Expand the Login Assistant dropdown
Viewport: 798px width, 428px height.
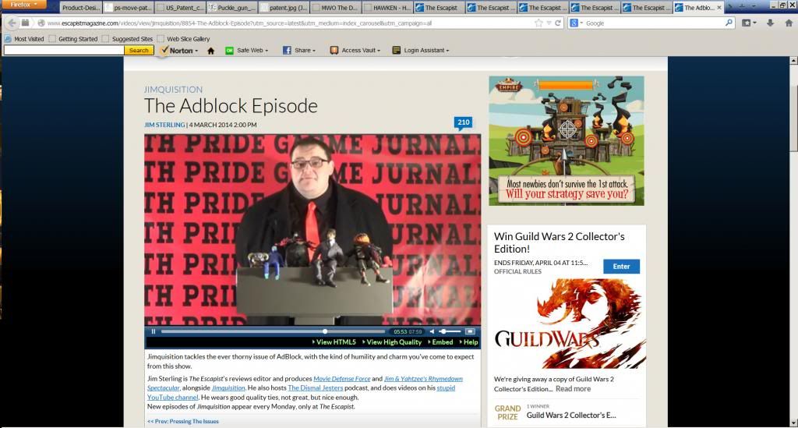(447, 51)
